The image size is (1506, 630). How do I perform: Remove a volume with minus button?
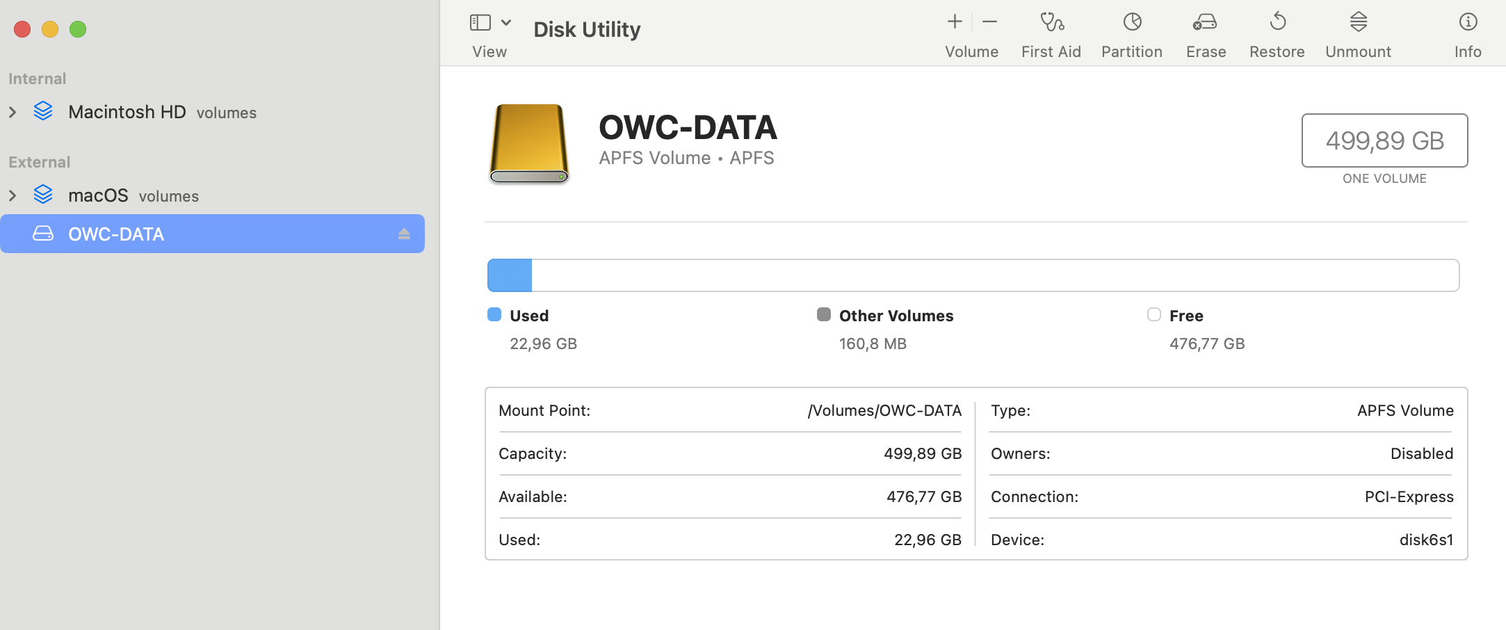point(989,22)
